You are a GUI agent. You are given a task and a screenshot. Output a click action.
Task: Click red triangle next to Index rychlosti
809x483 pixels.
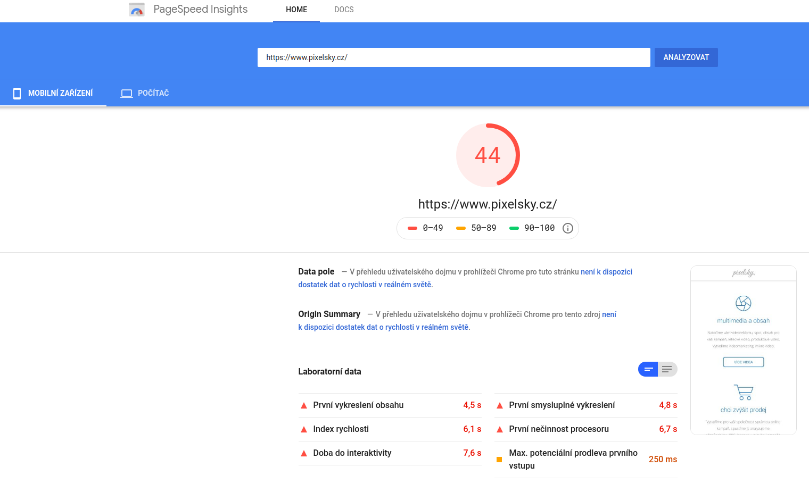click(x=304, y=429)
